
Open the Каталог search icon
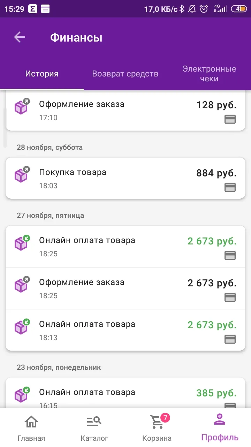94,422
